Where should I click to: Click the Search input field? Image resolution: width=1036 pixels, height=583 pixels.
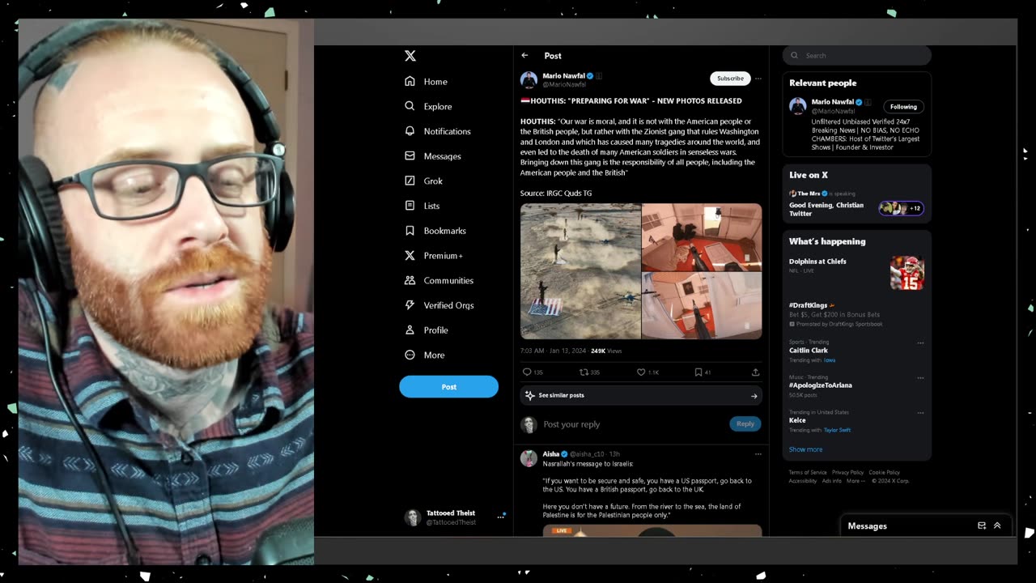[857, 55]
